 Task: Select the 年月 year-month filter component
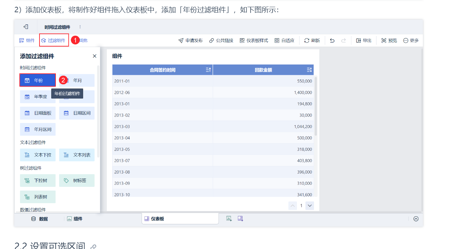(77, 81)
